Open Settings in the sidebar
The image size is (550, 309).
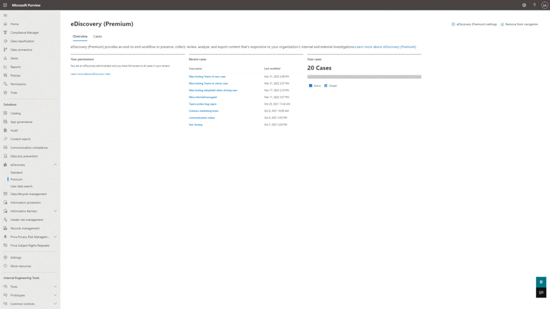16,257
